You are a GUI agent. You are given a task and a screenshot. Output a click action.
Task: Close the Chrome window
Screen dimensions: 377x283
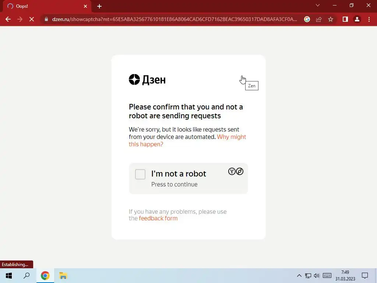pos(368,5)
